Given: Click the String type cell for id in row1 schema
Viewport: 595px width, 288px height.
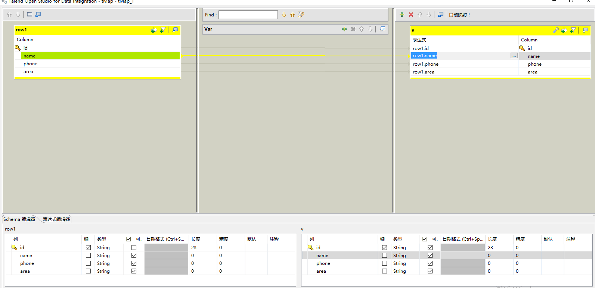Looking at the screenshot, I should 109,247.
